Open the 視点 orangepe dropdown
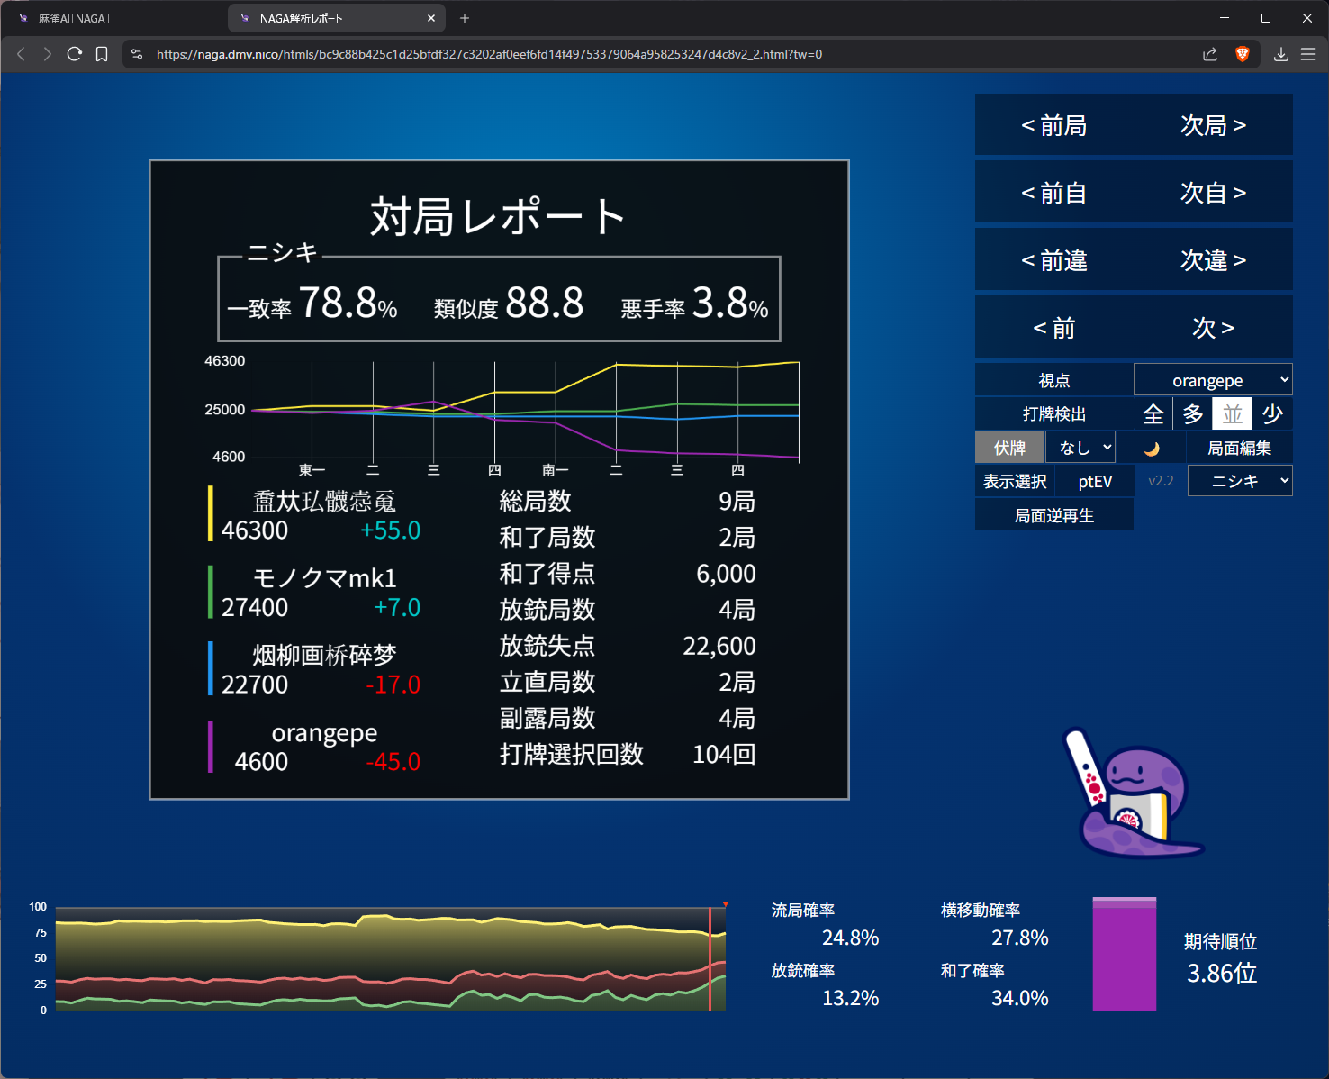Image resolution: width=1329 pixels, height=1079 pixels. coord(1212,380)
